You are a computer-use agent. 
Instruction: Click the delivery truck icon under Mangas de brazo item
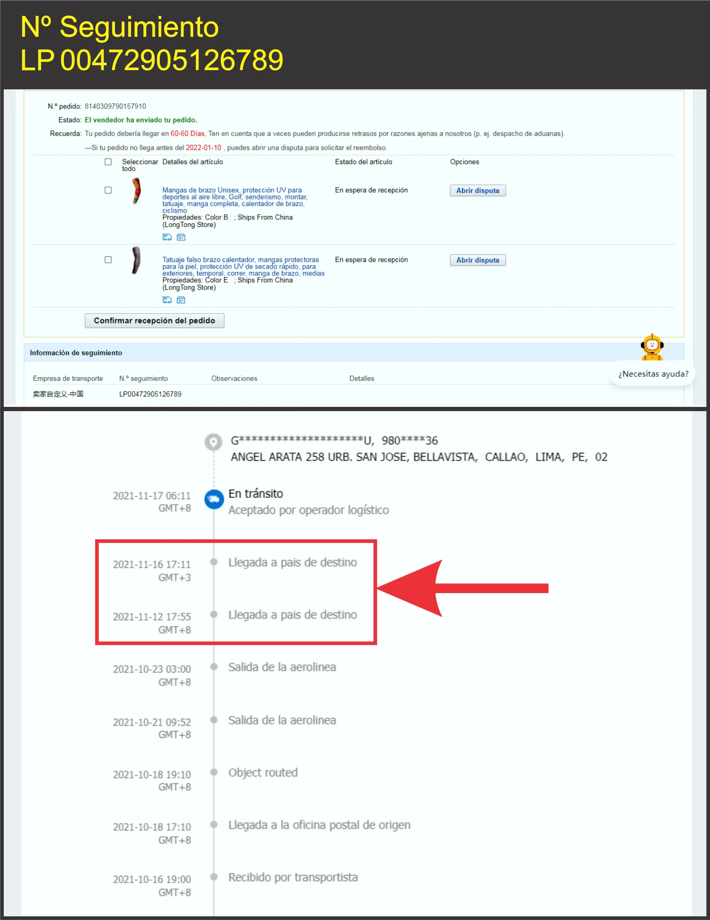click(x=167, y=237)
